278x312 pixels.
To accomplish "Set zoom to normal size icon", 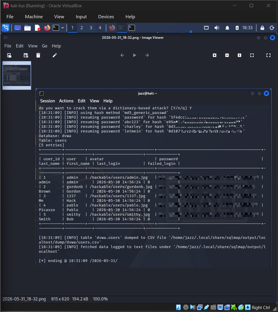I will pyautogui.click(x=239, y=55).
